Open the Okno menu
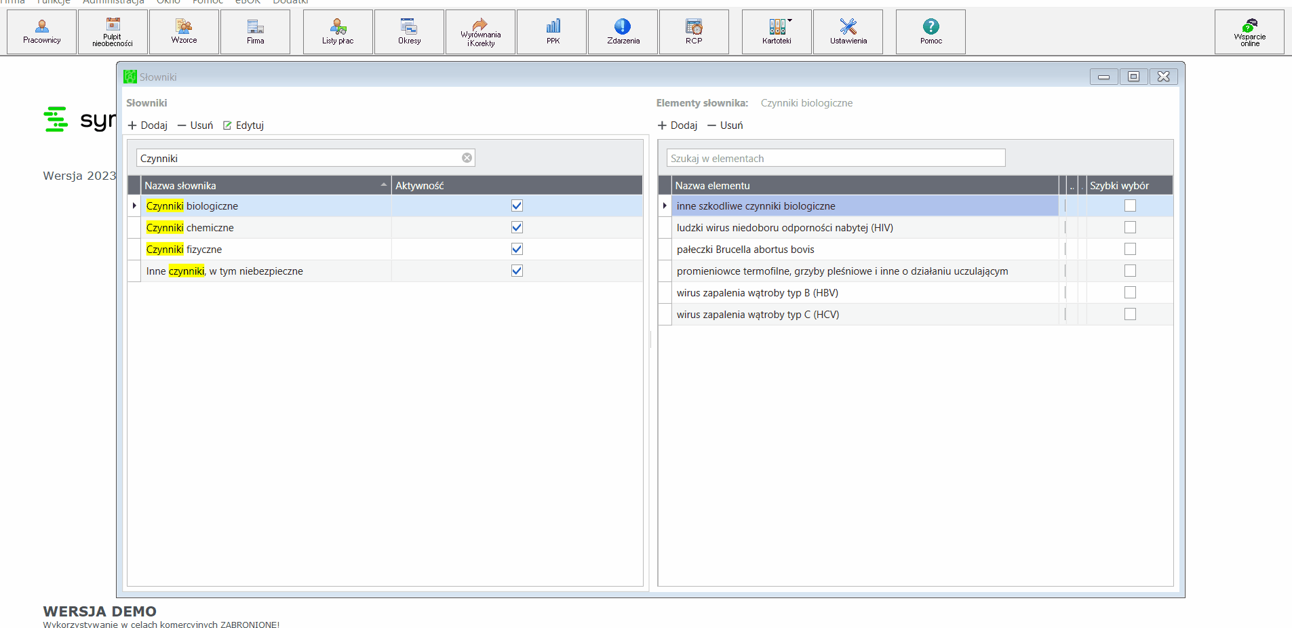This screenshot has height=628, width=1292. click(x=168, y=2)
